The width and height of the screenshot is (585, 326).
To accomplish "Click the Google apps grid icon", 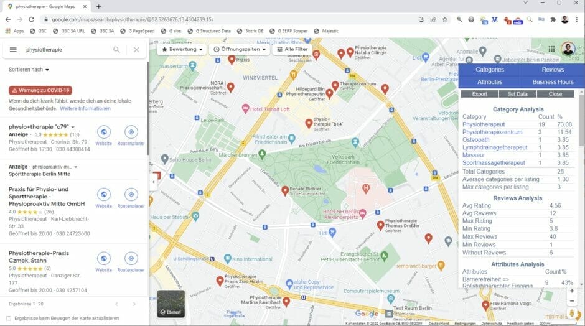I will click(551, 49).
